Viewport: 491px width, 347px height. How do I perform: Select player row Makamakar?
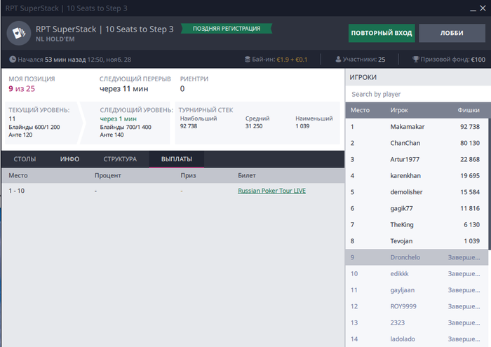pos(417,127)
